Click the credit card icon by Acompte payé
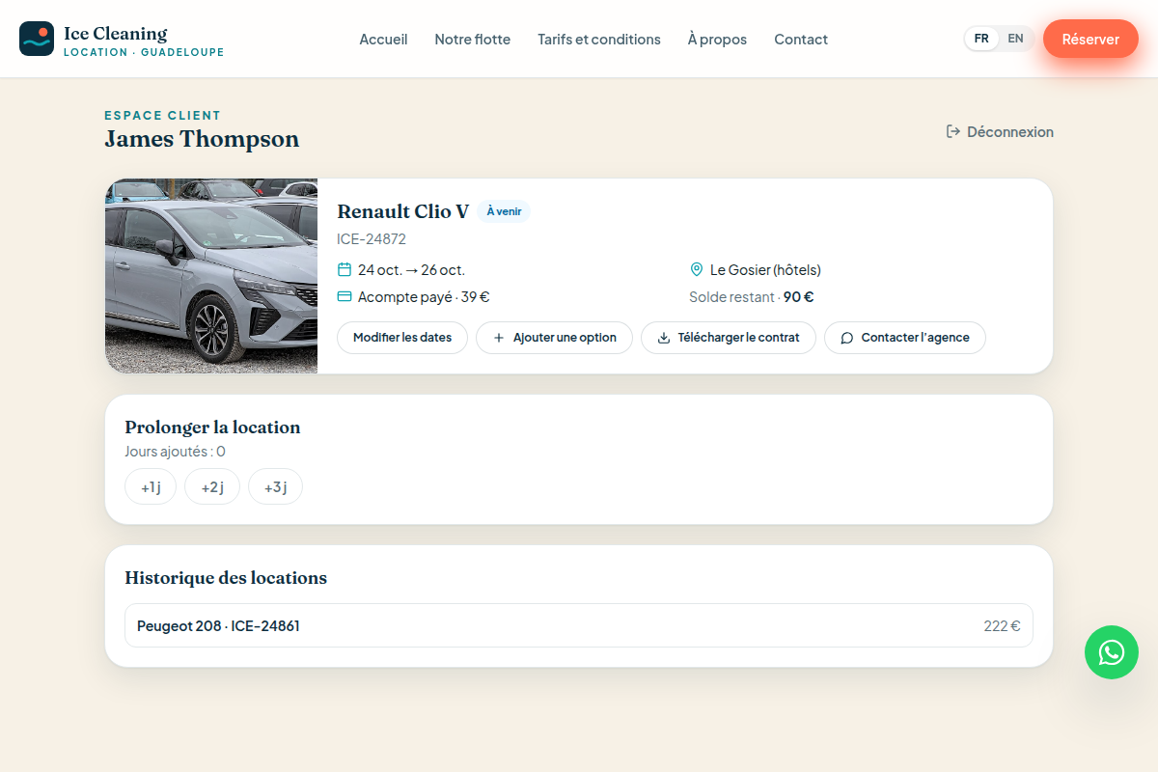 (x=345, y=296)
